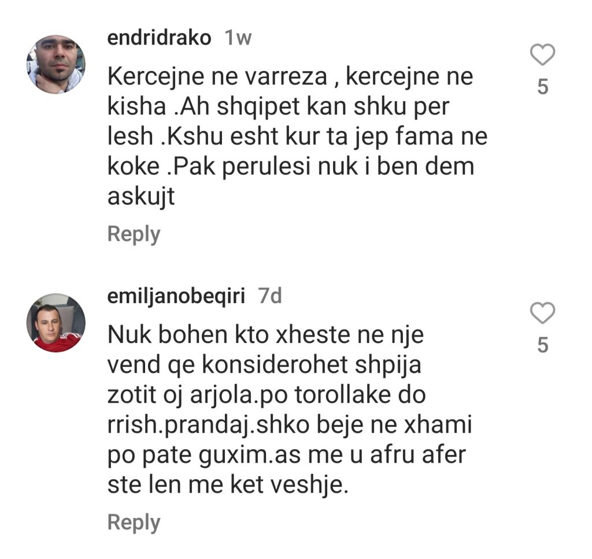This screenshot has height=559, width=592.
Task: Tap the heart icon on emiljanobeqiri's comment
Action: [542, 314]
